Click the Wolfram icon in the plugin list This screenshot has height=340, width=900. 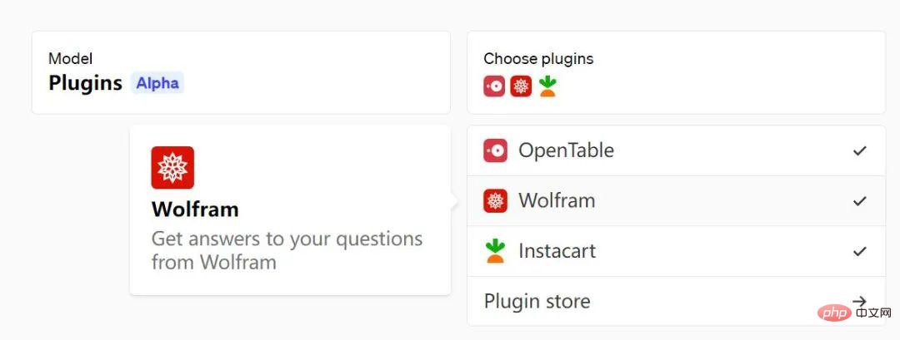495,201
